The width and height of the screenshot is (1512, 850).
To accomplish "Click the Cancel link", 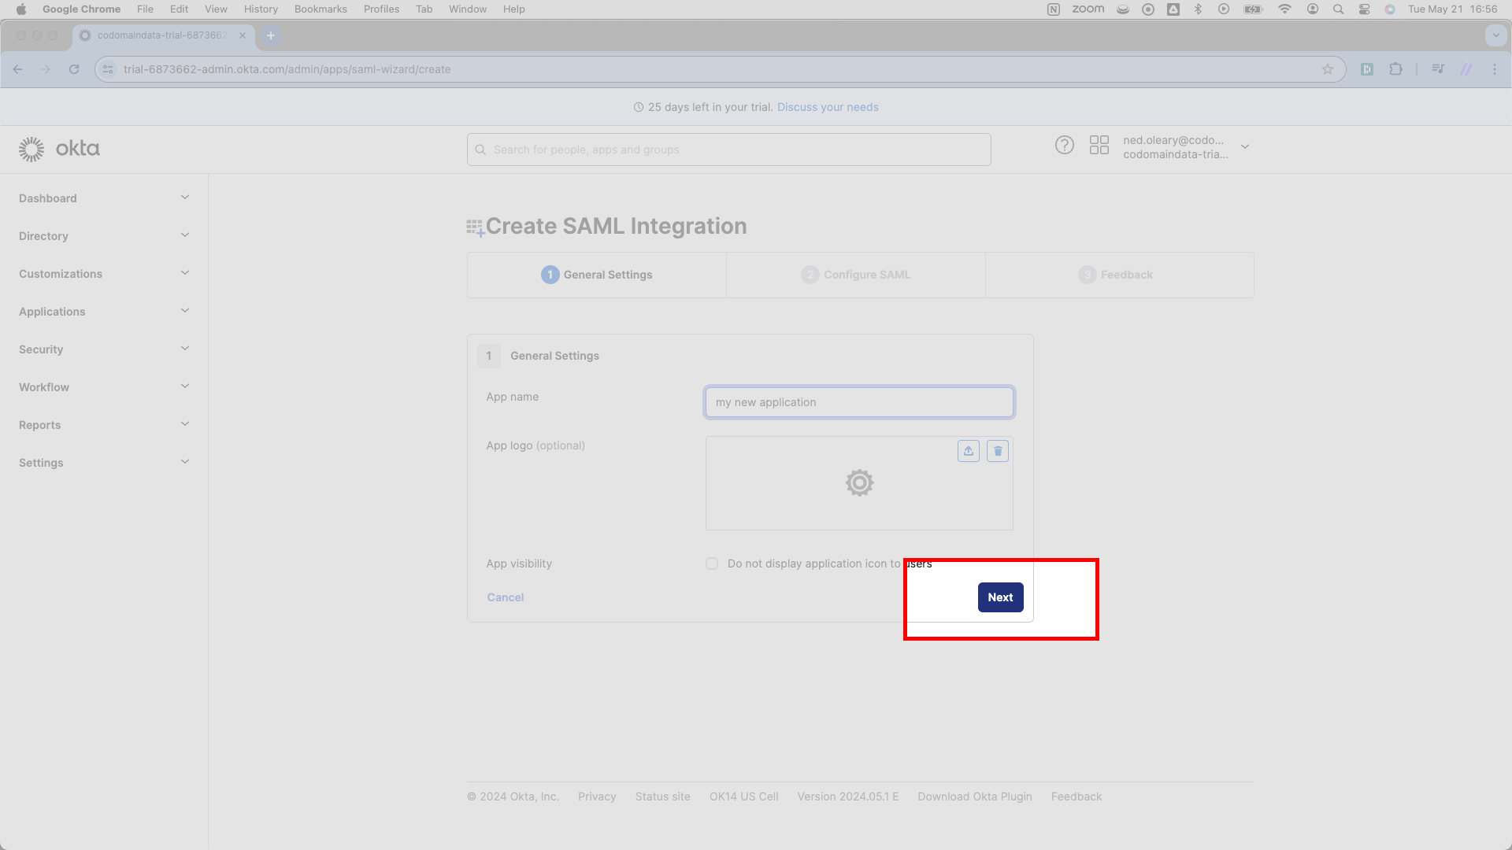I will [506, 597].
